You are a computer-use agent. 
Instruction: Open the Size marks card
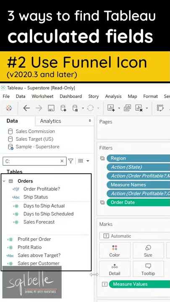tap(148, 250)
